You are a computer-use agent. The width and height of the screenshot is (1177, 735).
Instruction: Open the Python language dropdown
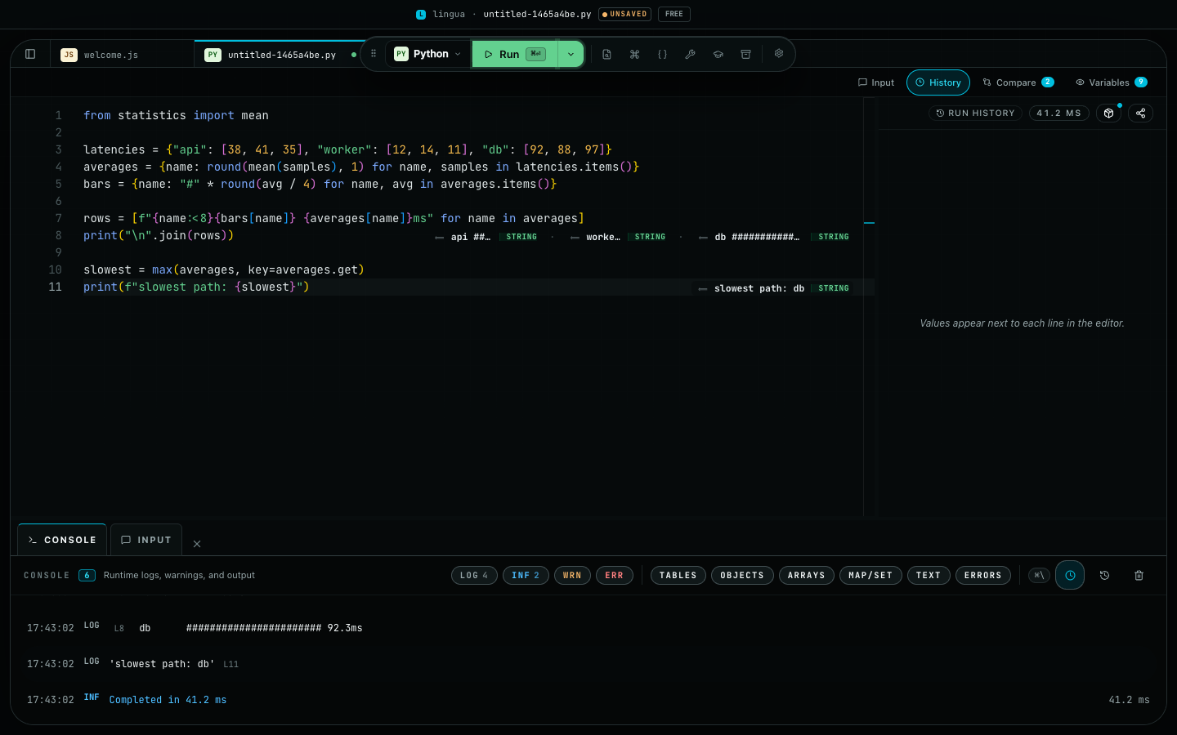(428, 54)
